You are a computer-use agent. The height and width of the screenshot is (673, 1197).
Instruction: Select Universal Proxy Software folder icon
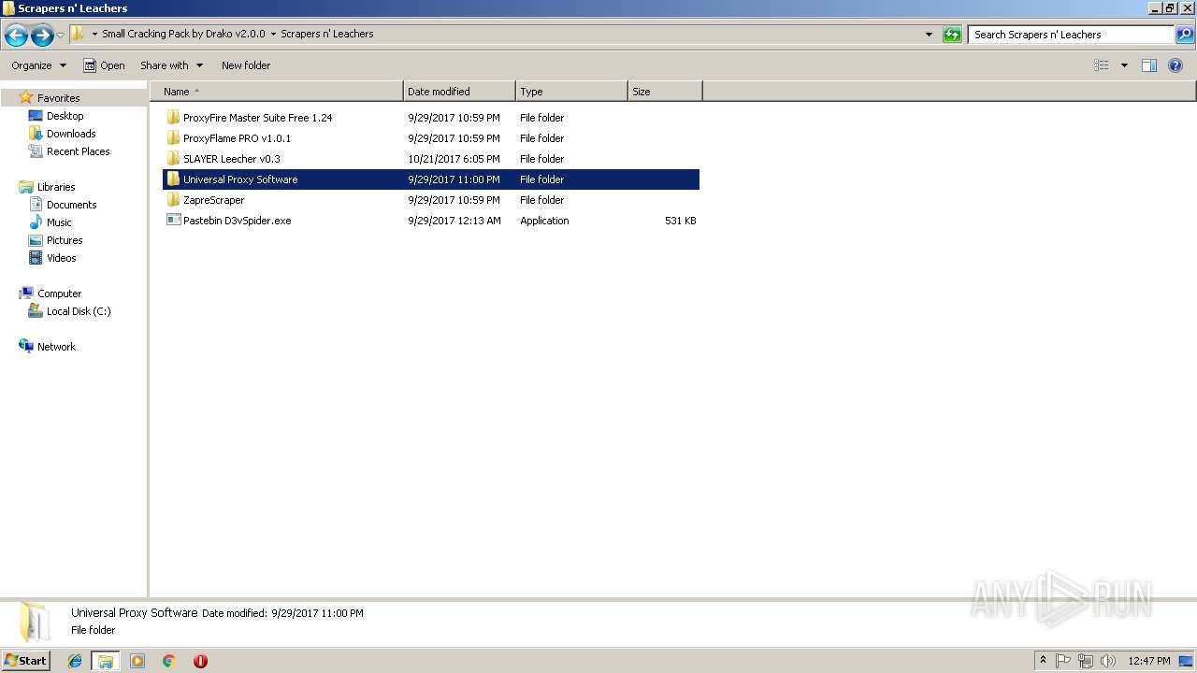pyautogui.click(x=173, y=179)
